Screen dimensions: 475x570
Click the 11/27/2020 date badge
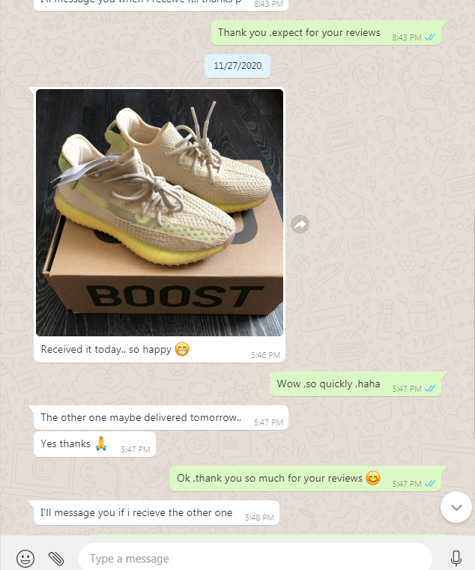pos(237,66)
